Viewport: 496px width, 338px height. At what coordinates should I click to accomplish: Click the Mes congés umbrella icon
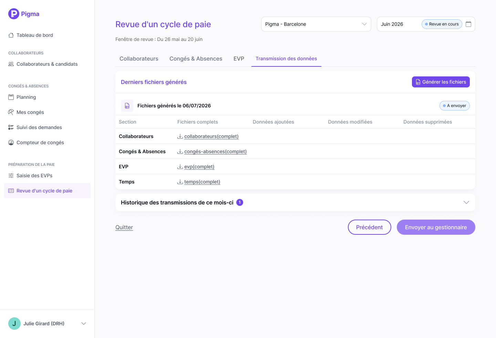pyautogui.click(x=11, y=112)
